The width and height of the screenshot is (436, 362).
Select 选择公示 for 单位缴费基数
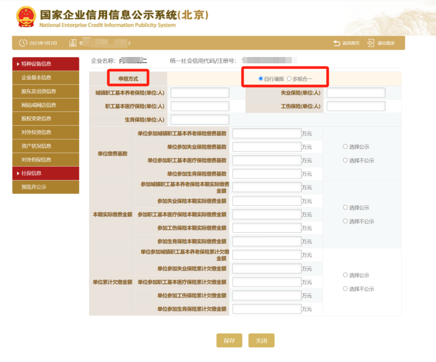(345, 146)
